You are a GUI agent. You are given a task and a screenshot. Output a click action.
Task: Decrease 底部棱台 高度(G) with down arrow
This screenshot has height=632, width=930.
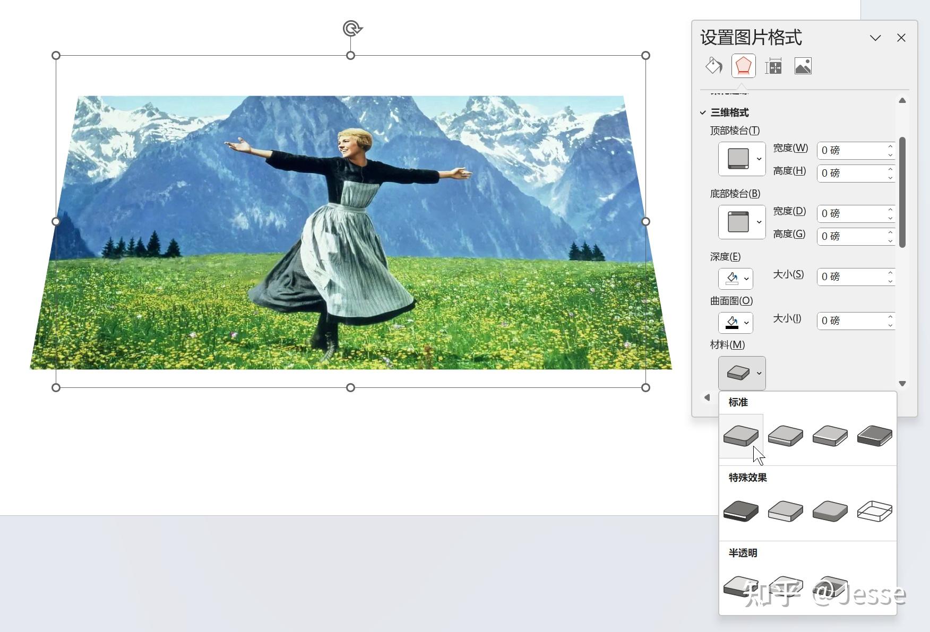(890, 241)
